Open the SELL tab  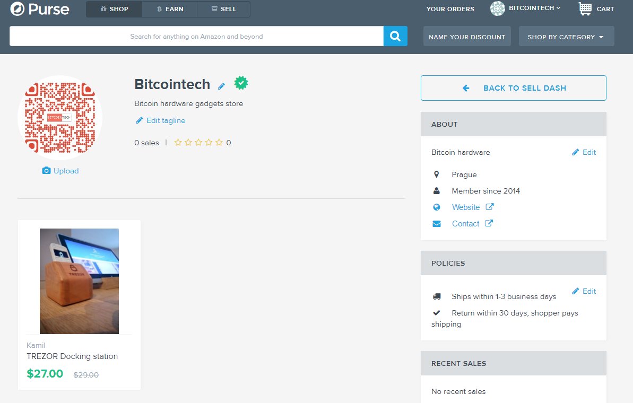(224, 9)
